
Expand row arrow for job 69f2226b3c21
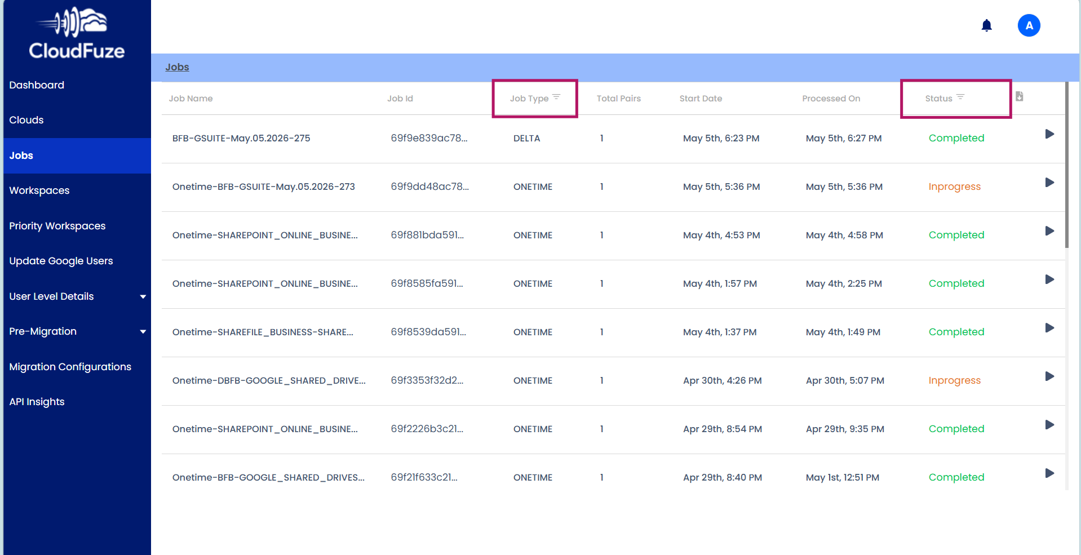coord(1049,425)
